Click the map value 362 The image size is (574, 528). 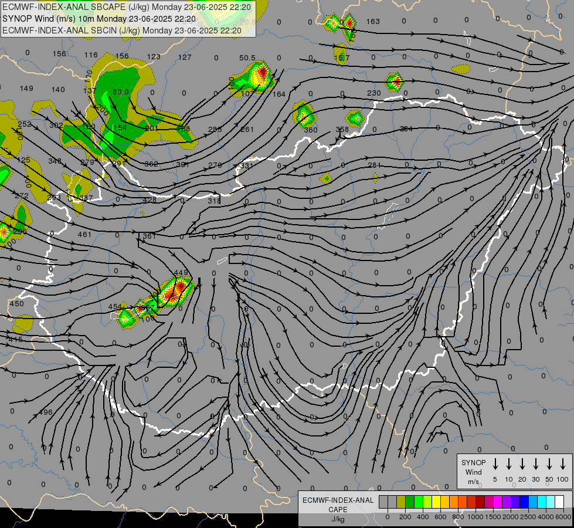151,164
